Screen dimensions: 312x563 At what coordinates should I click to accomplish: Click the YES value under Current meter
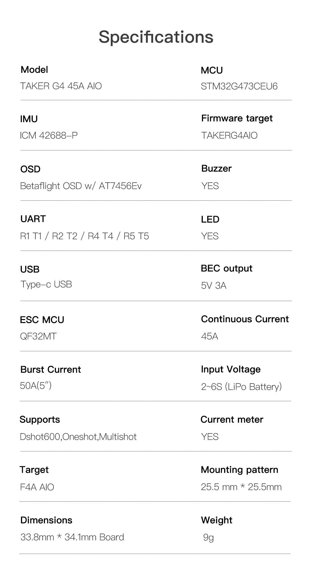coord(210,437)
